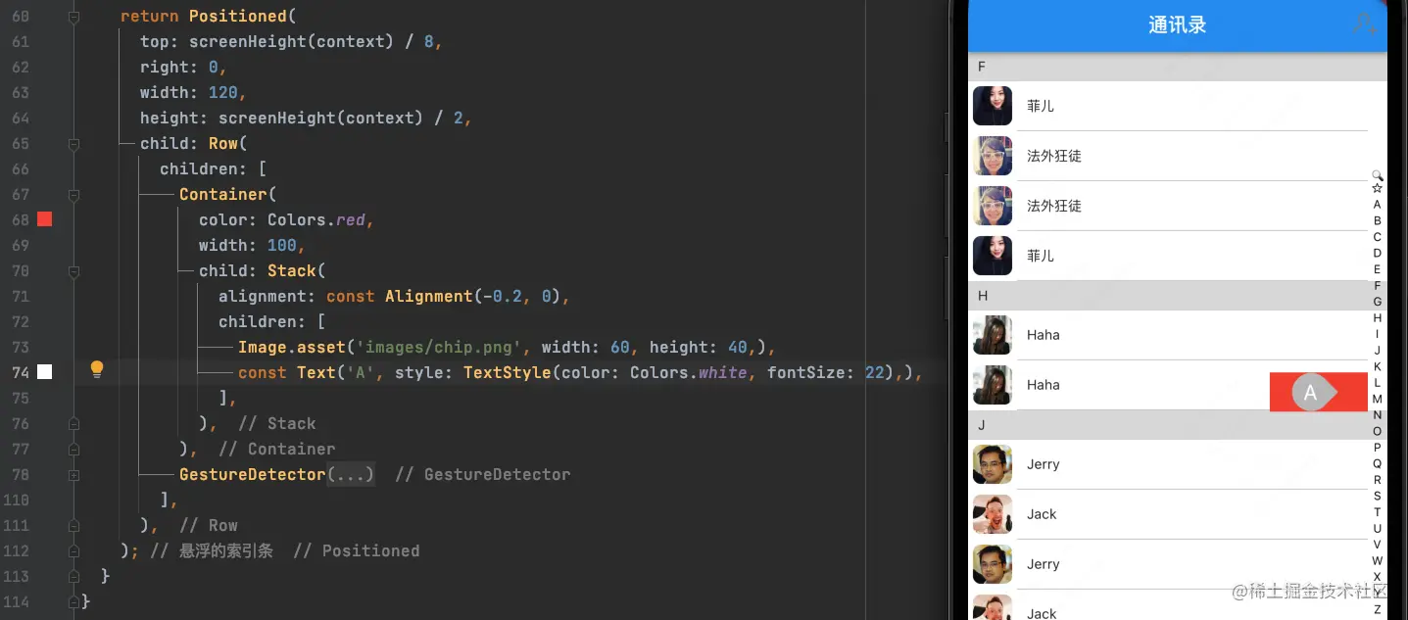Click the first Haha contact avatar
This screenshot has height=620, width=1408.
(x=993, y=335)
